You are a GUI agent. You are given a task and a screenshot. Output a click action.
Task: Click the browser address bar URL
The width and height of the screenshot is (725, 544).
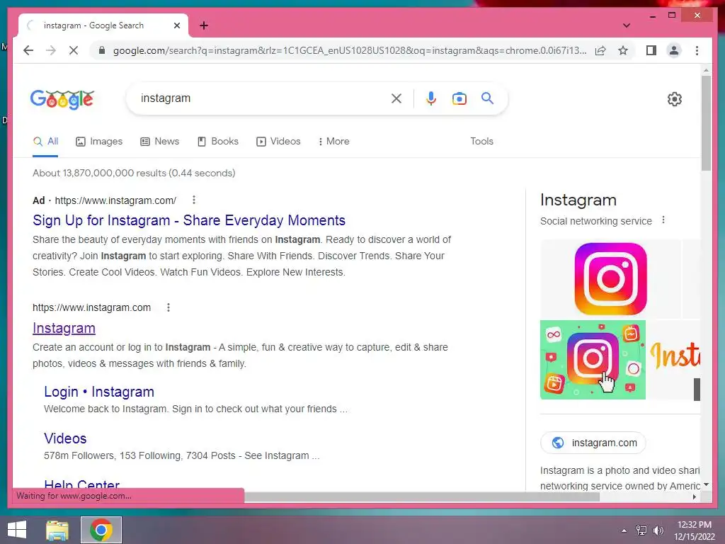[x=350, y=50]
